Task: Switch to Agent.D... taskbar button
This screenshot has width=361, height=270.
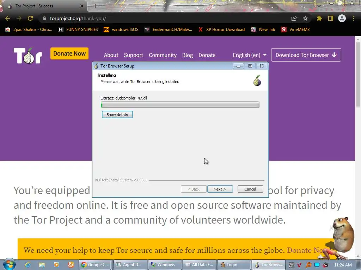Action: pyautogui.click(x=130, y=265)
